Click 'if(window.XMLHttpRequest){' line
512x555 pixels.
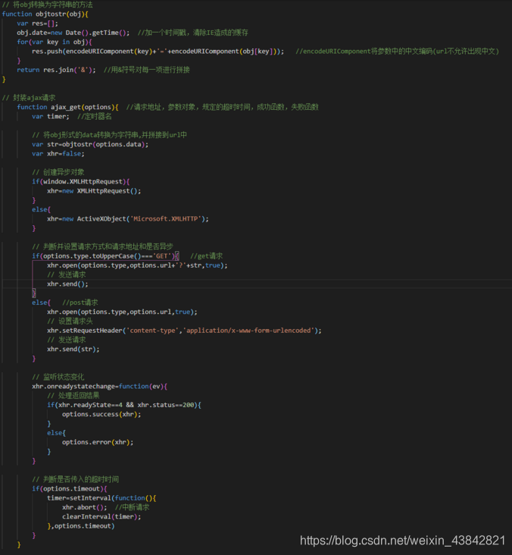81,181
